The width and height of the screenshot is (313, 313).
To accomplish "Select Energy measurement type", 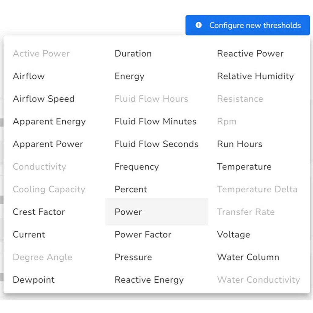I will tap(130, 76).
